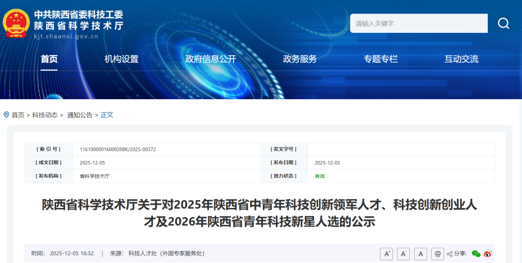
Task: Click the national emblem logo
Action: tap(16, 24)
